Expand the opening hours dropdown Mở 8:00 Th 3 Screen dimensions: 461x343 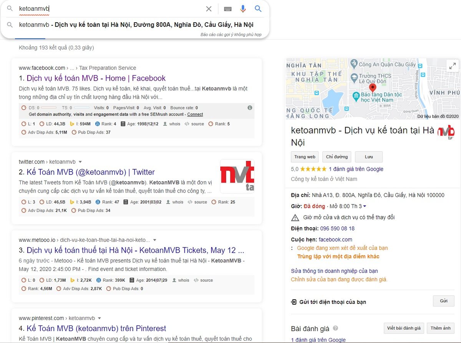365,206
